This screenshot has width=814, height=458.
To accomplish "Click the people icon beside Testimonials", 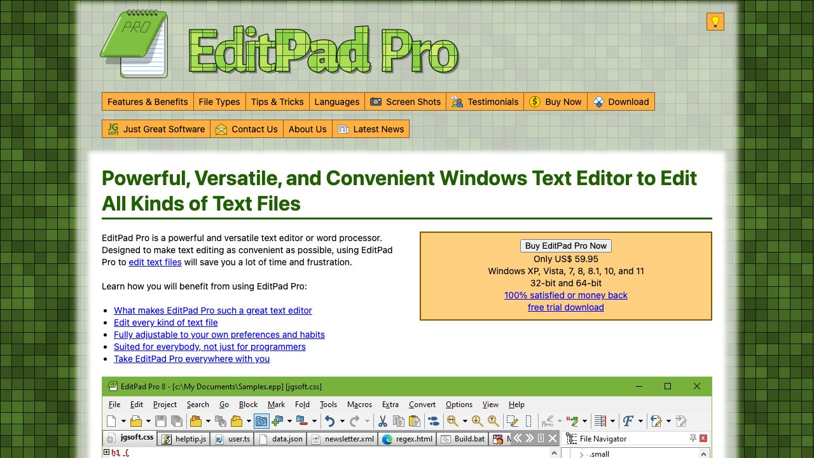I will (x=457, y=102).
